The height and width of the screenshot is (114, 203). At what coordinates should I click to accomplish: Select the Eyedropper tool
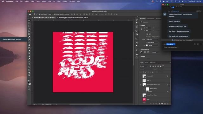[x=29, y=37]
